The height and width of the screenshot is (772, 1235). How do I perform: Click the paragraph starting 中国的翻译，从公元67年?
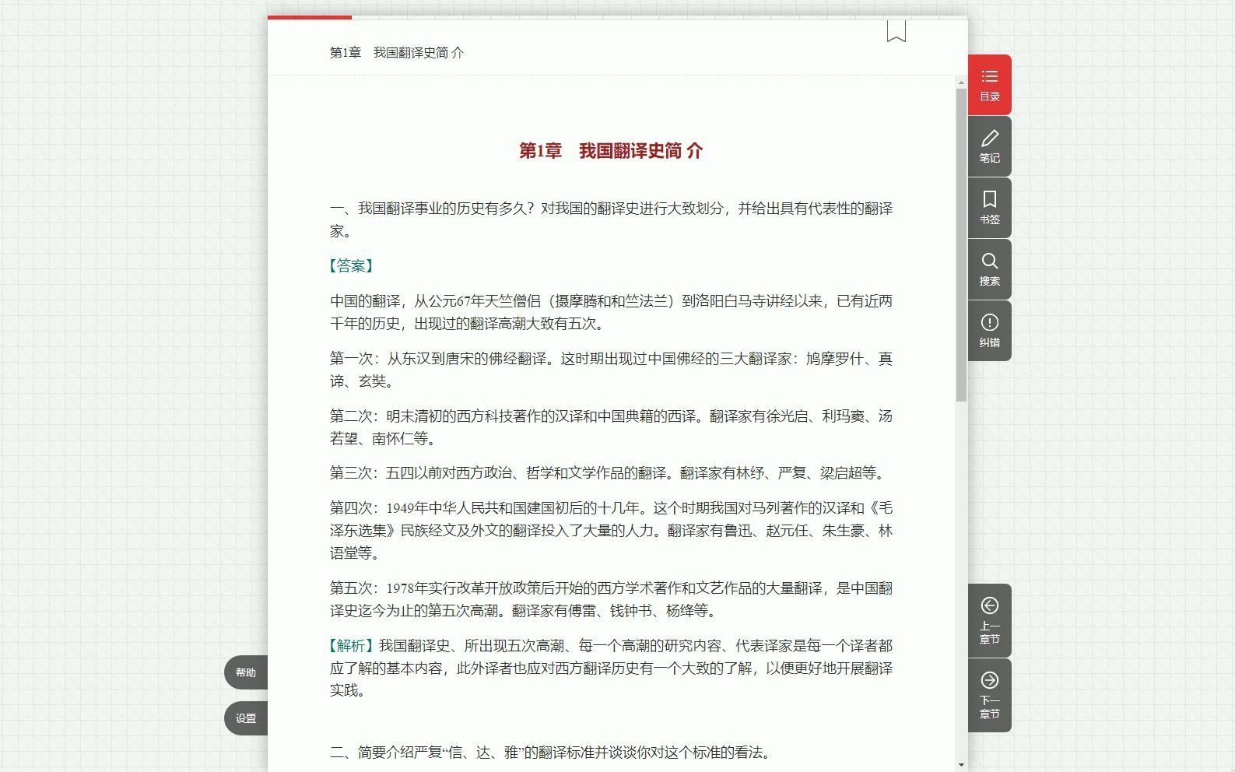(611, 312)
